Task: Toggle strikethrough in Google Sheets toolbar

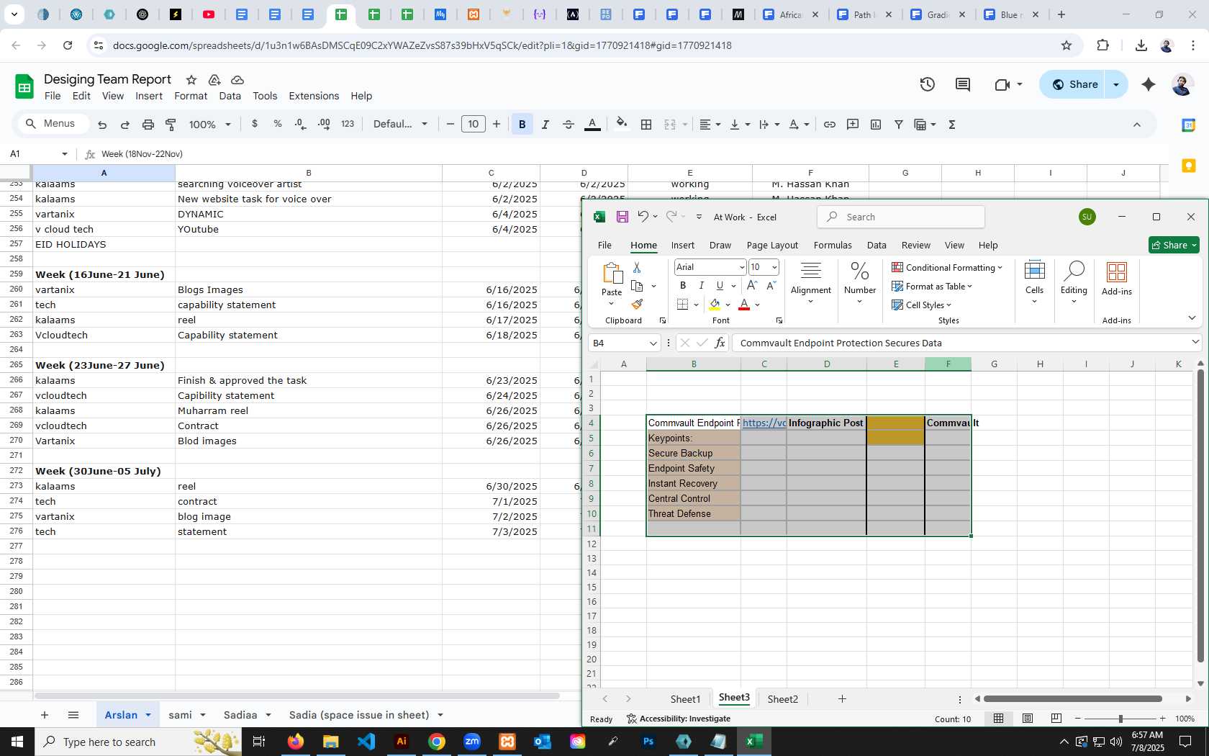Action: [x=569, y=125]
